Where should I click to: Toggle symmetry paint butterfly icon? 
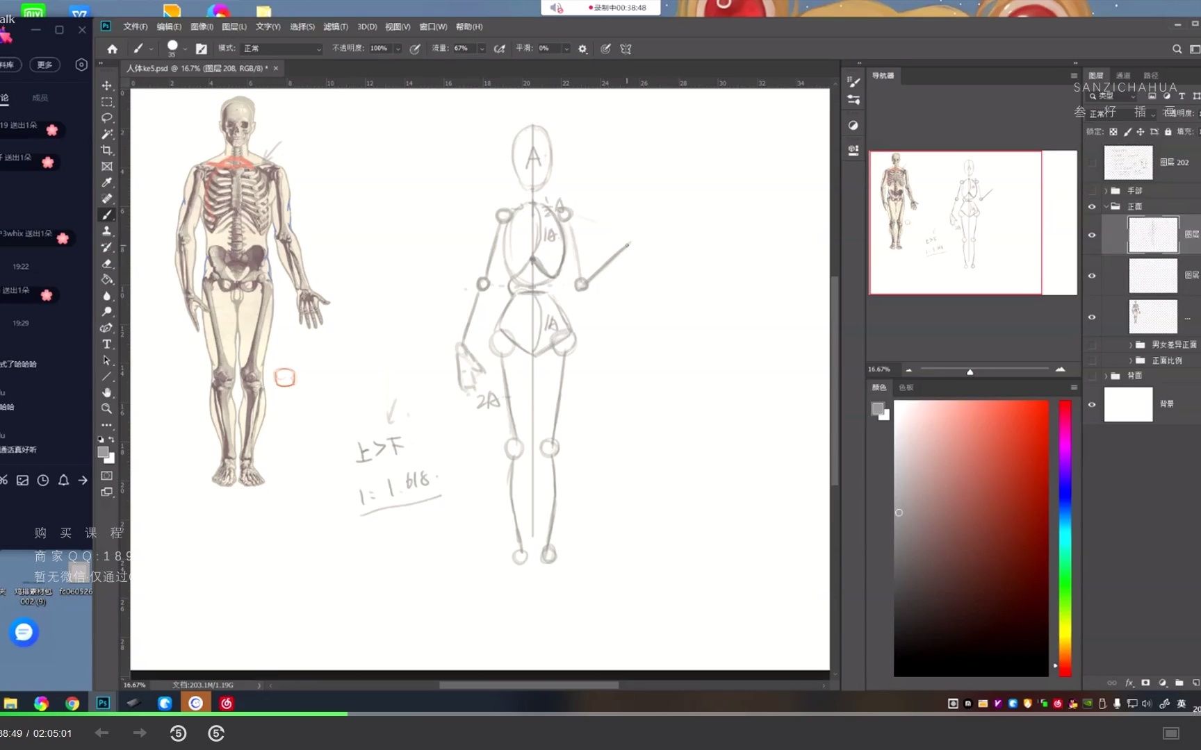pyautogui.click(x=626, y=49)
